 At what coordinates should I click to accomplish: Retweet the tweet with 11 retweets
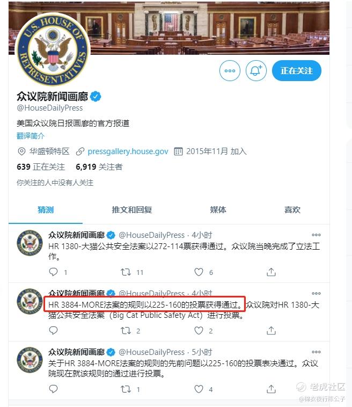[x=126, y=272]
